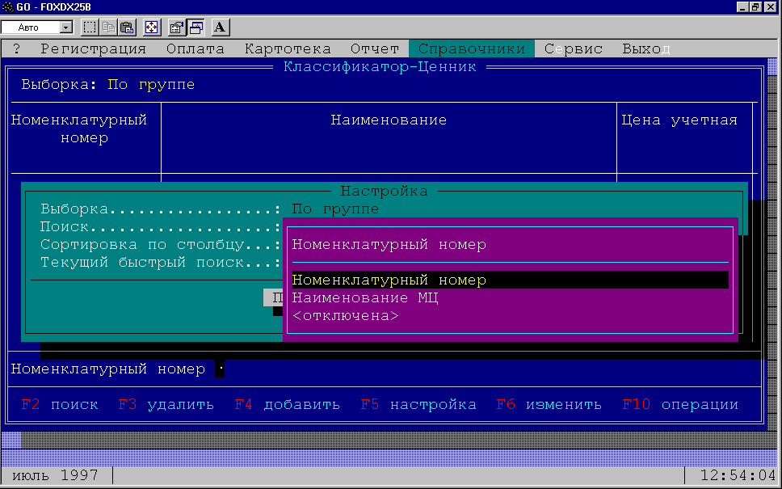The width and height of the screenshot is (782, 489).
Task: Click the 'F10 операции' command
Action: [680, 404]
